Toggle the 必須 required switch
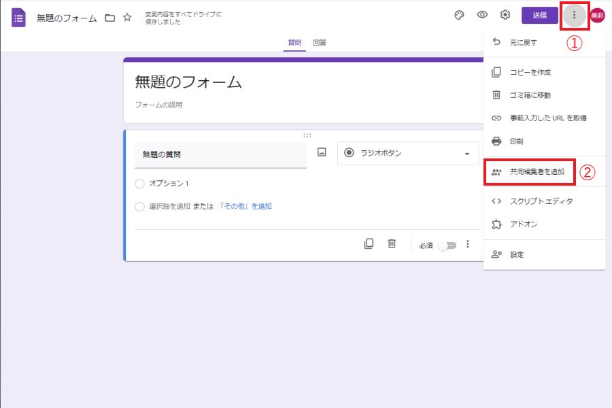The width and height of the screenshot is (612, 408). pos(447,245)
